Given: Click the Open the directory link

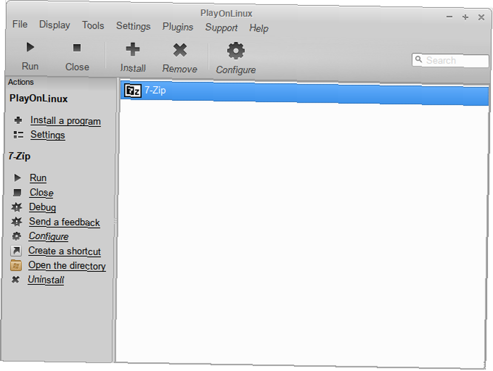Looking at the screenshot, I should (x=67, y=266).
